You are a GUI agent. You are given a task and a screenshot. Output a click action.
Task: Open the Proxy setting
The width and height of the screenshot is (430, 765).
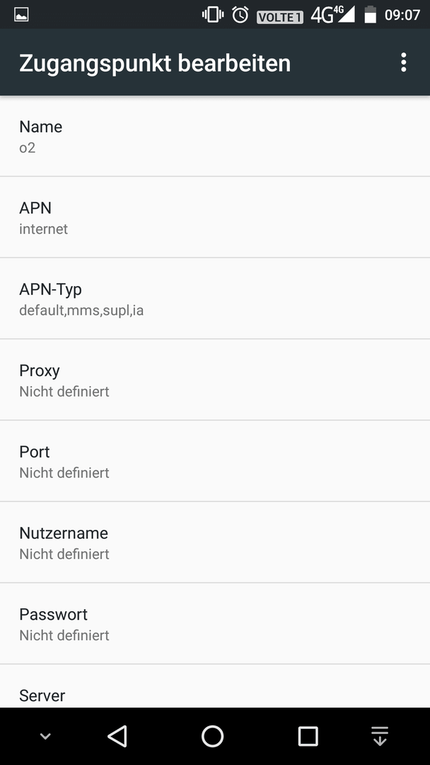215,380
